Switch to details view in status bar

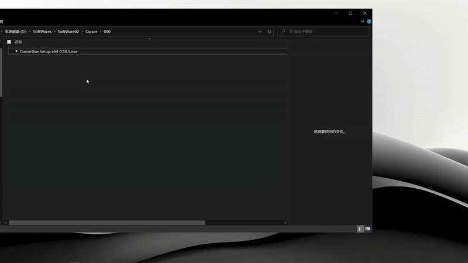pos(360,229)
